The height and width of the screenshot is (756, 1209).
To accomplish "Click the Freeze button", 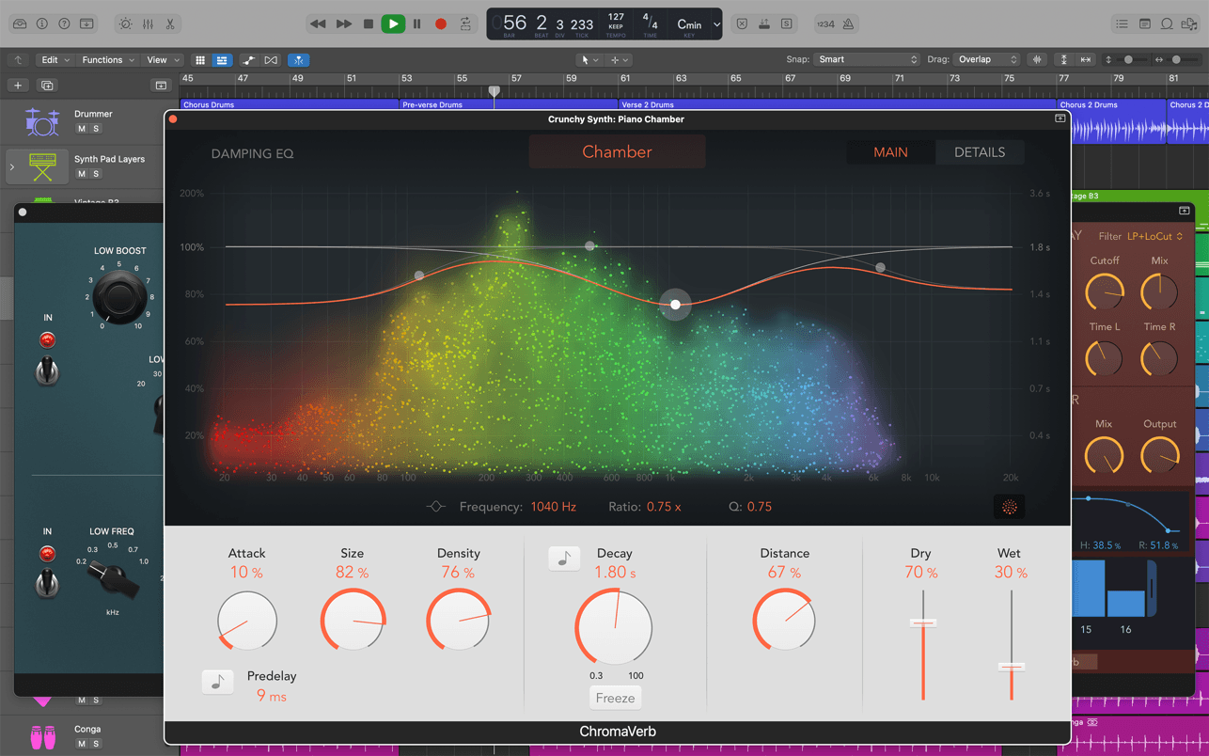I will coord(615,698).
